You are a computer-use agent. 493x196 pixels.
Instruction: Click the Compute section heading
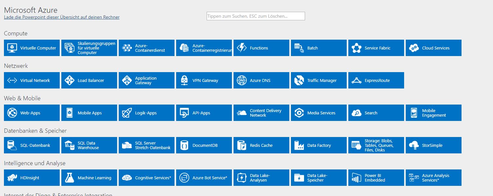click(x=16, y=33)
